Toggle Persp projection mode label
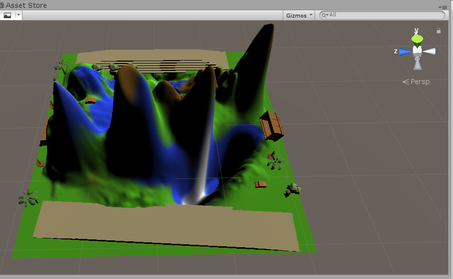 [416, 82]
